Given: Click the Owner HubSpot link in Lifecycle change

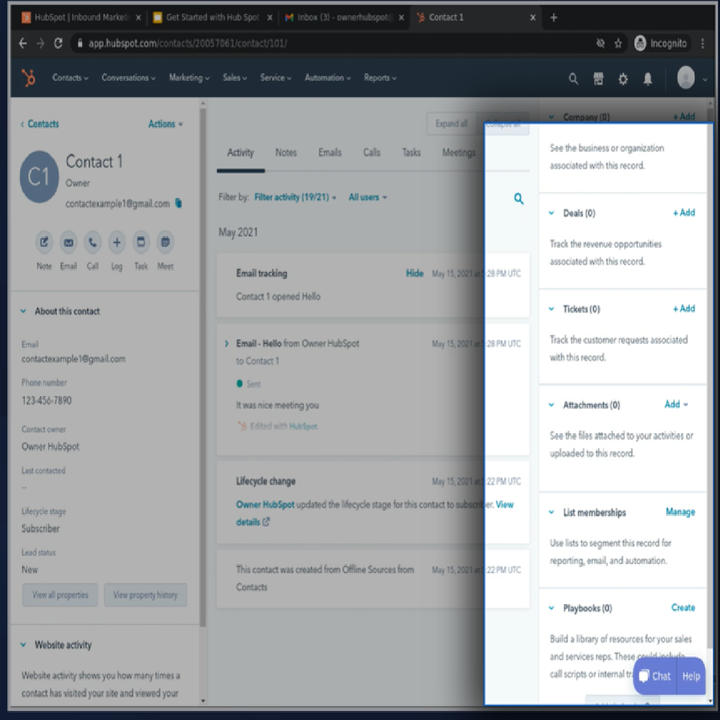Looking at the screenshot, I should click(265, 505).
